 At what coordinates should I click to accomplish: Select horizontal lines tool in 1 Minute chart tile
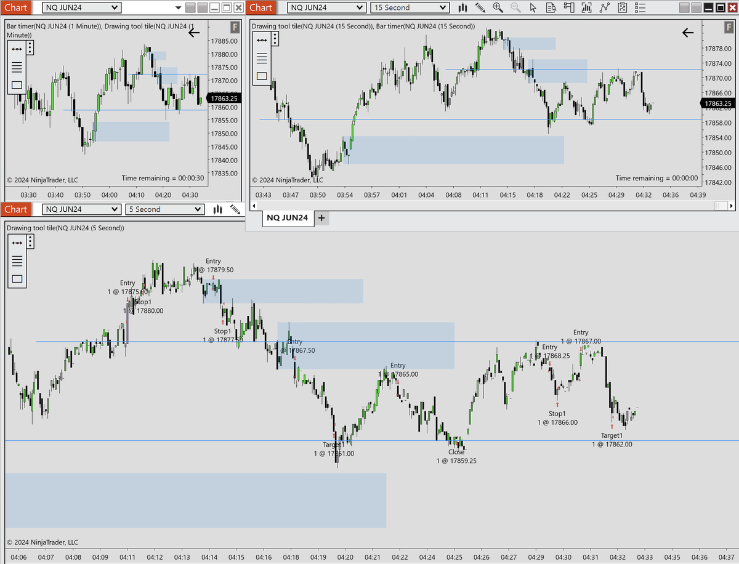(x=17, y=67)
